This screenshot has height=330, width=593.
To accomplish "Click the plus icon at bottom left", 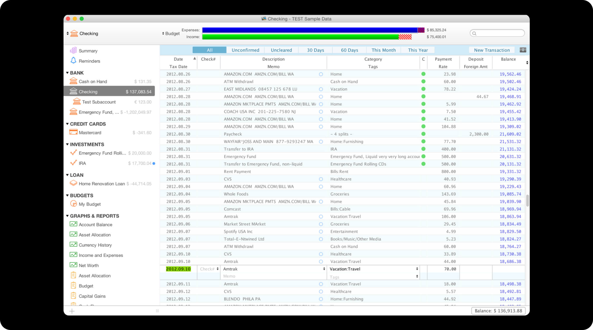I will (72, 311).
